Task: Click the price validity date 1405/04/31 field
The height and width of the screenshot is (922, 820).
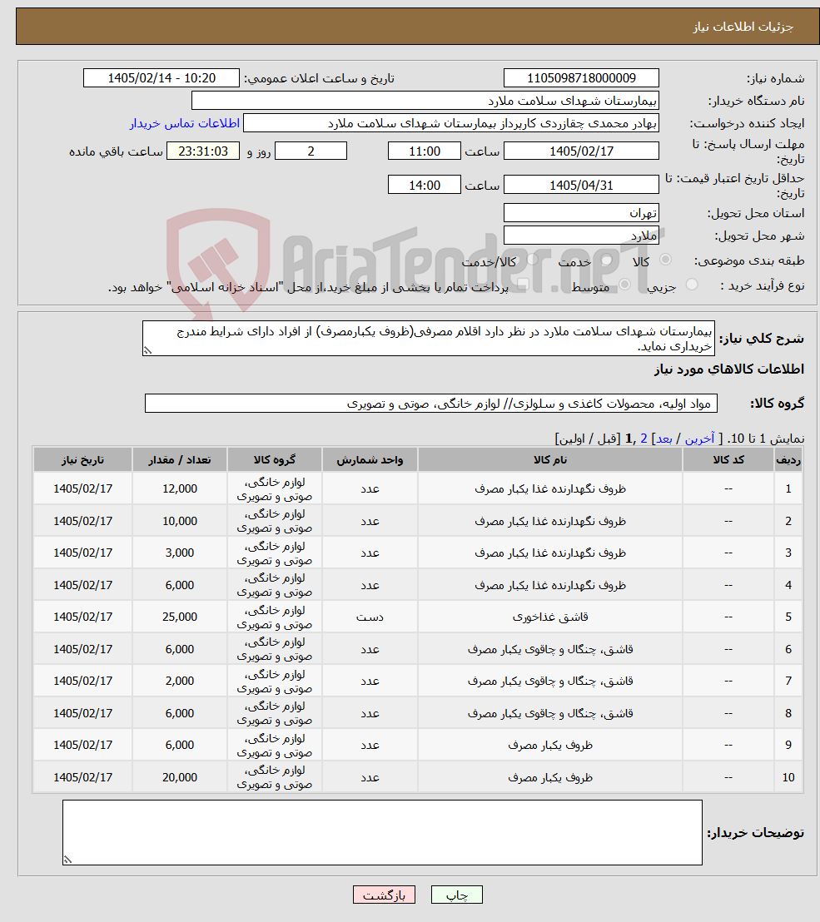Action: point(581,186)
